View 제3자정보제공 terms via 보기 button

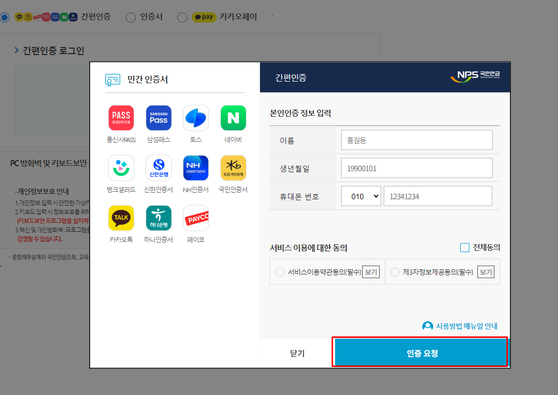[x=486, y=272]
